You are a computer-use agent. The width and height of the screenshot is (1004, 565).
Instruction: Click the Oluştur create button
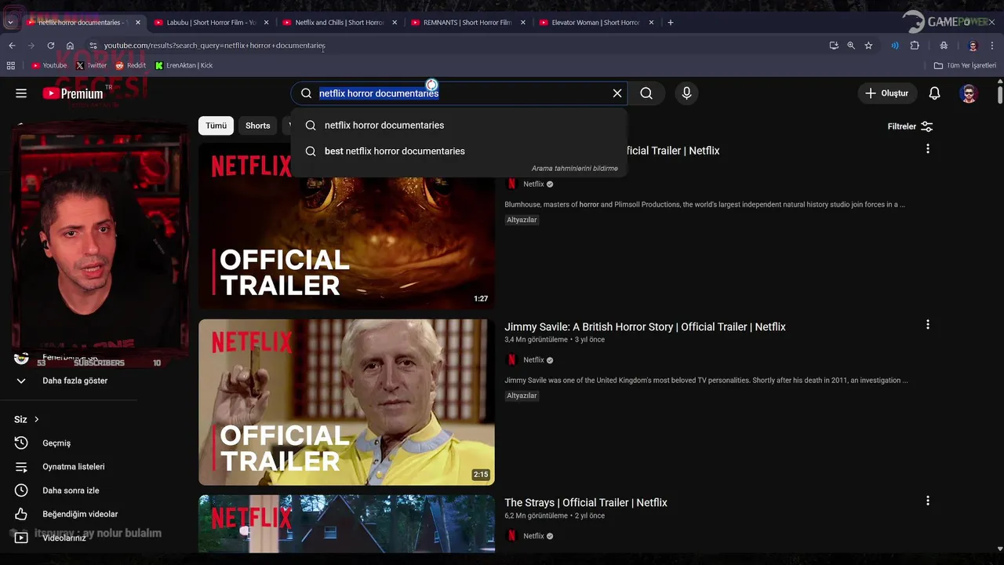click(886, 93)
